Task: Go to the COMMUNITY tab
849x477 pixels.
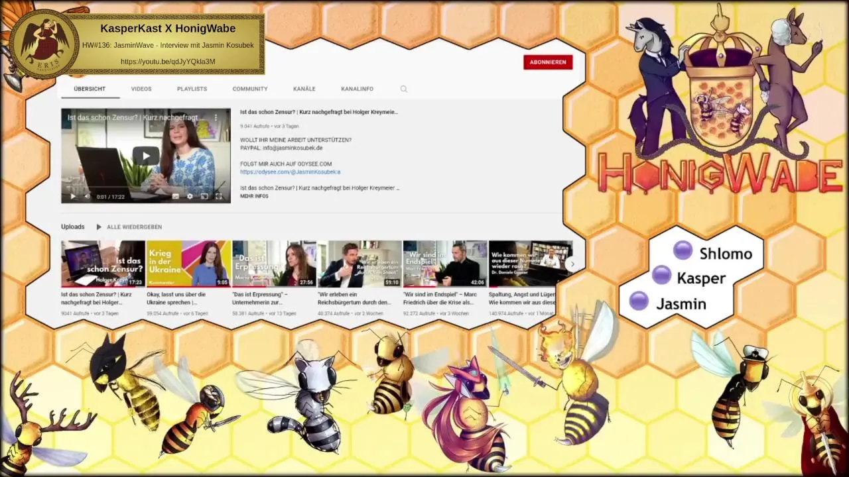Action: point(250,89)
